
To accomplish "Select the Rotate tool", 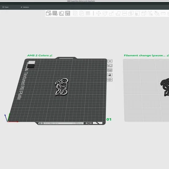I will pyautogui.click(x=105, y=14).
